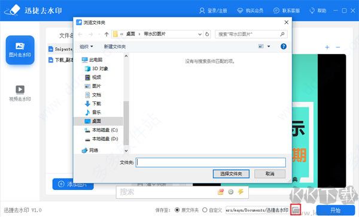Click tree scrollbar down arrow
Viewport: 359px width, 217px height.
[x=126, y=150]
